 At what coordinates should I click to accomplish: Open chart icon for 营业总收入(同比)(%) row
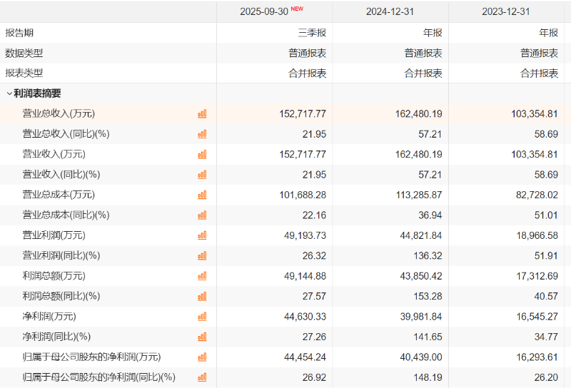[x=202, y=134]
